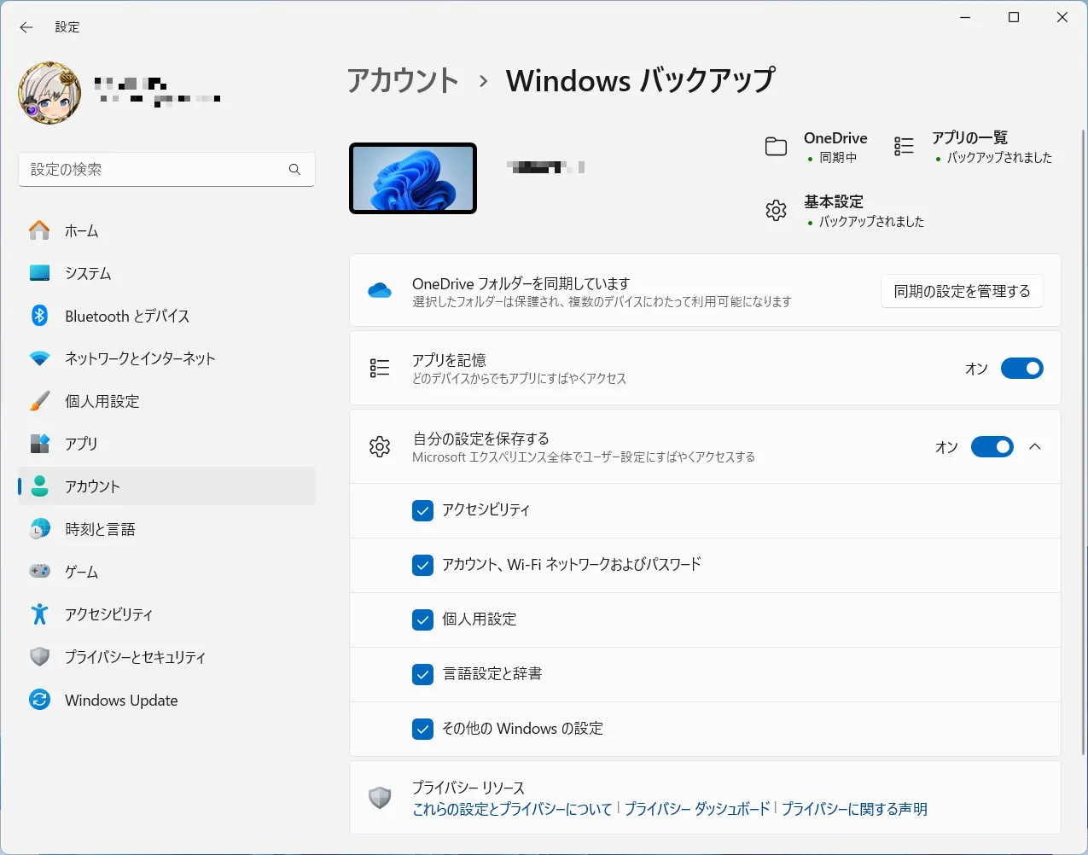1088x855 pixels.
Task: Click OneDrive フォルダーを同期しています text
Action: 521,283
